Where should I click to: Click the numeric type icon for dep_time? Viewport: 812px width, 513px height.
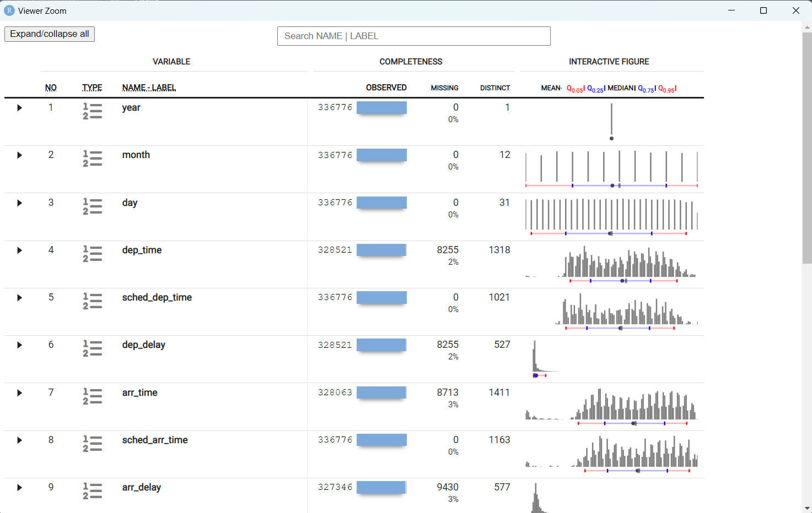pyautogui.click(x=93, y=254)
